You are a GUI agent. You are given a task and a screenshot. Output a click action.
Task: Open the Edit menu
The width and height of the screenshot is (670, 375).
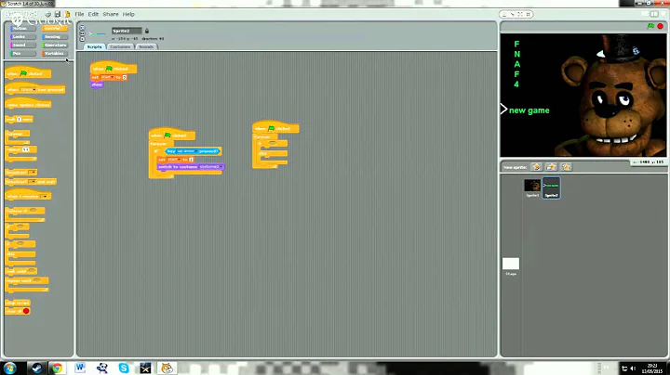pyautogui.click(x=93, y=14)
